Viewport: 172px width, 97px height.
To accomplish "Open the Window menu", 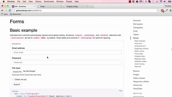I will [60, 2].
